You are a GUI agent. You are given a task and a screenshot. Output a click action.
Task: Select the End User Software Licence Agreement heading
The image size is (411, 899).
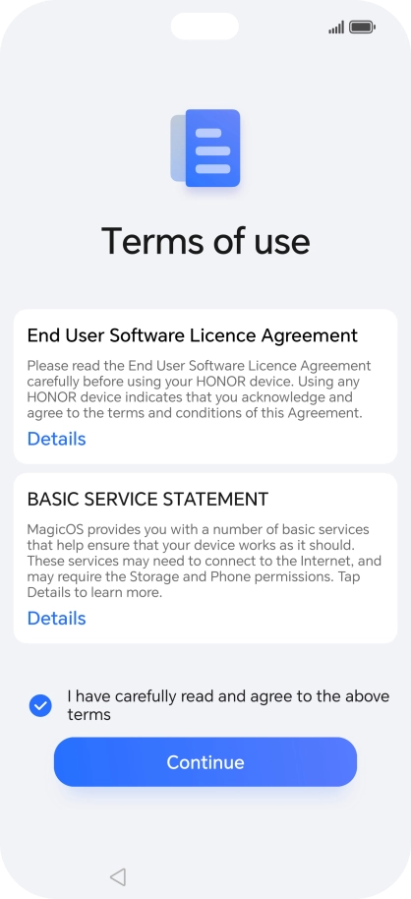[192, 335]
